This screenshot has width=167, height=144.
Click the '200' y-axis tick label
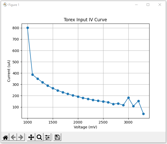[16, 96]
